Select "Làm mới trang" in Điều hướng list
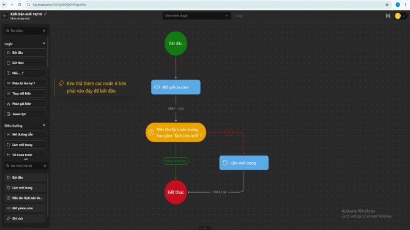The height and width of the screenshot is (230, 410). (x=25, y=145)
